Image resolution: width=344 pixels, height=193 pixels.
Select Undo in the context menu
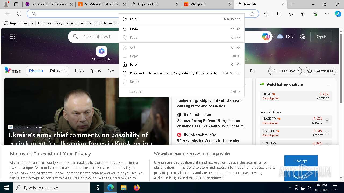(181, 29)
